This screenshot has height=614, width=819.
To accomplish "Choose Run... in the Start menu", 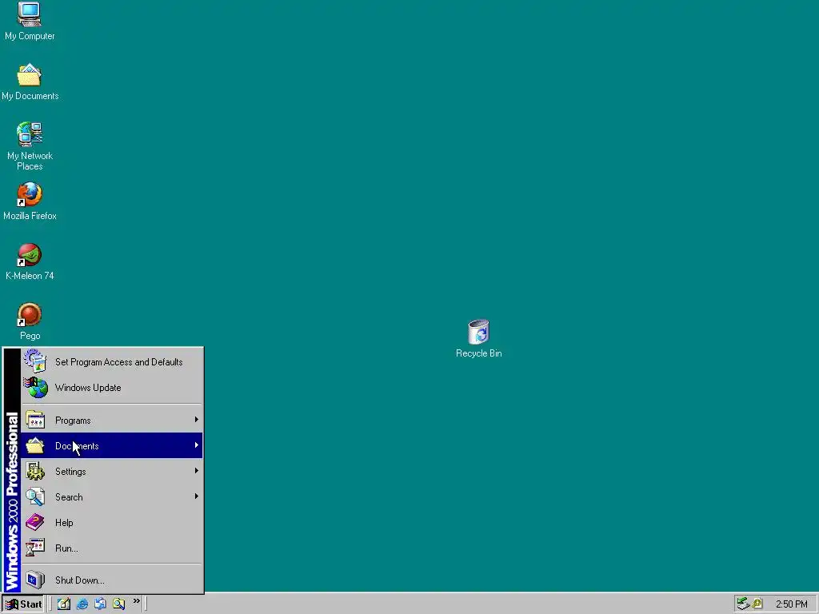I will pyautogui.click(x=112, y=548).
